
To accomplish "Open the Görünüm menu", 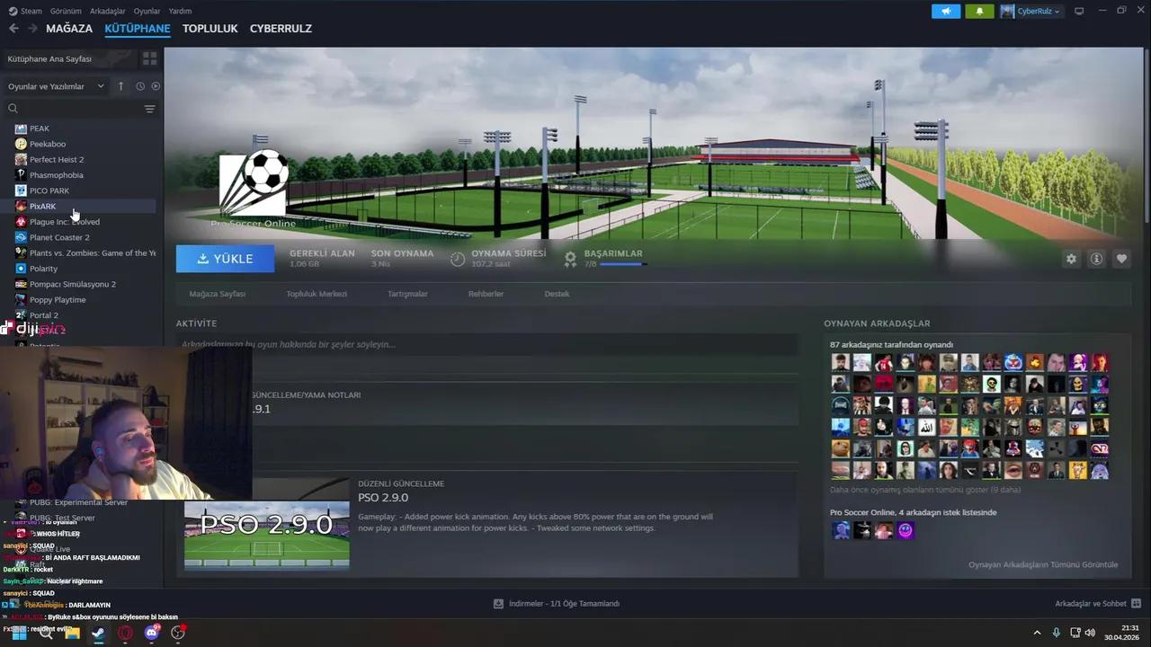I will tap(66, 11).
